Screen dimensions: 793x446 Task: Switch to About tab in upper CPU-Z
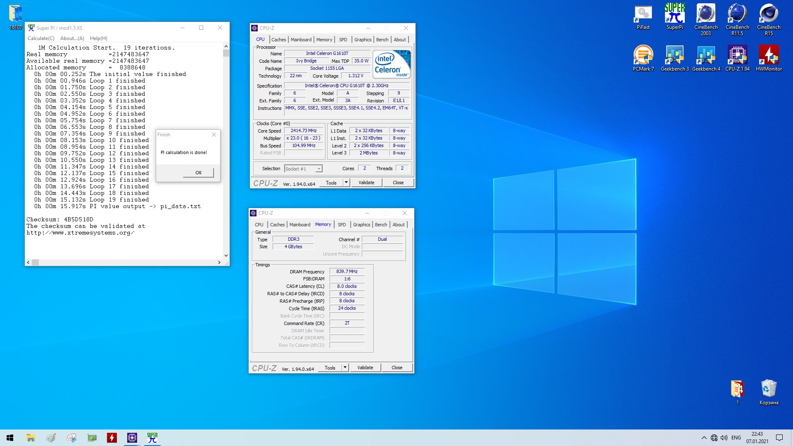[400, 40]
